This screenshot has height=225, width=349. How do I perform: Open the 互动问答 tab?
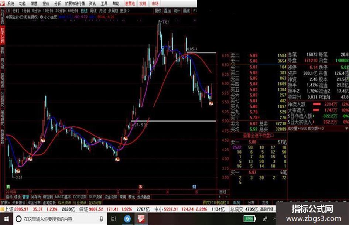[x=95, y=202]
